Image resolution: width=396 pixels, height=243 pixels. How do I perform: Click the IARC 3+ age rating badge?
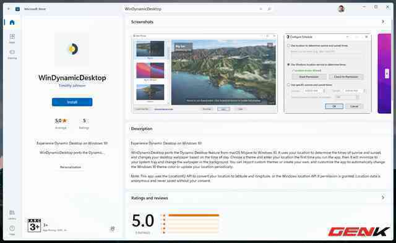pyautogui.click(x=34, y=225)
